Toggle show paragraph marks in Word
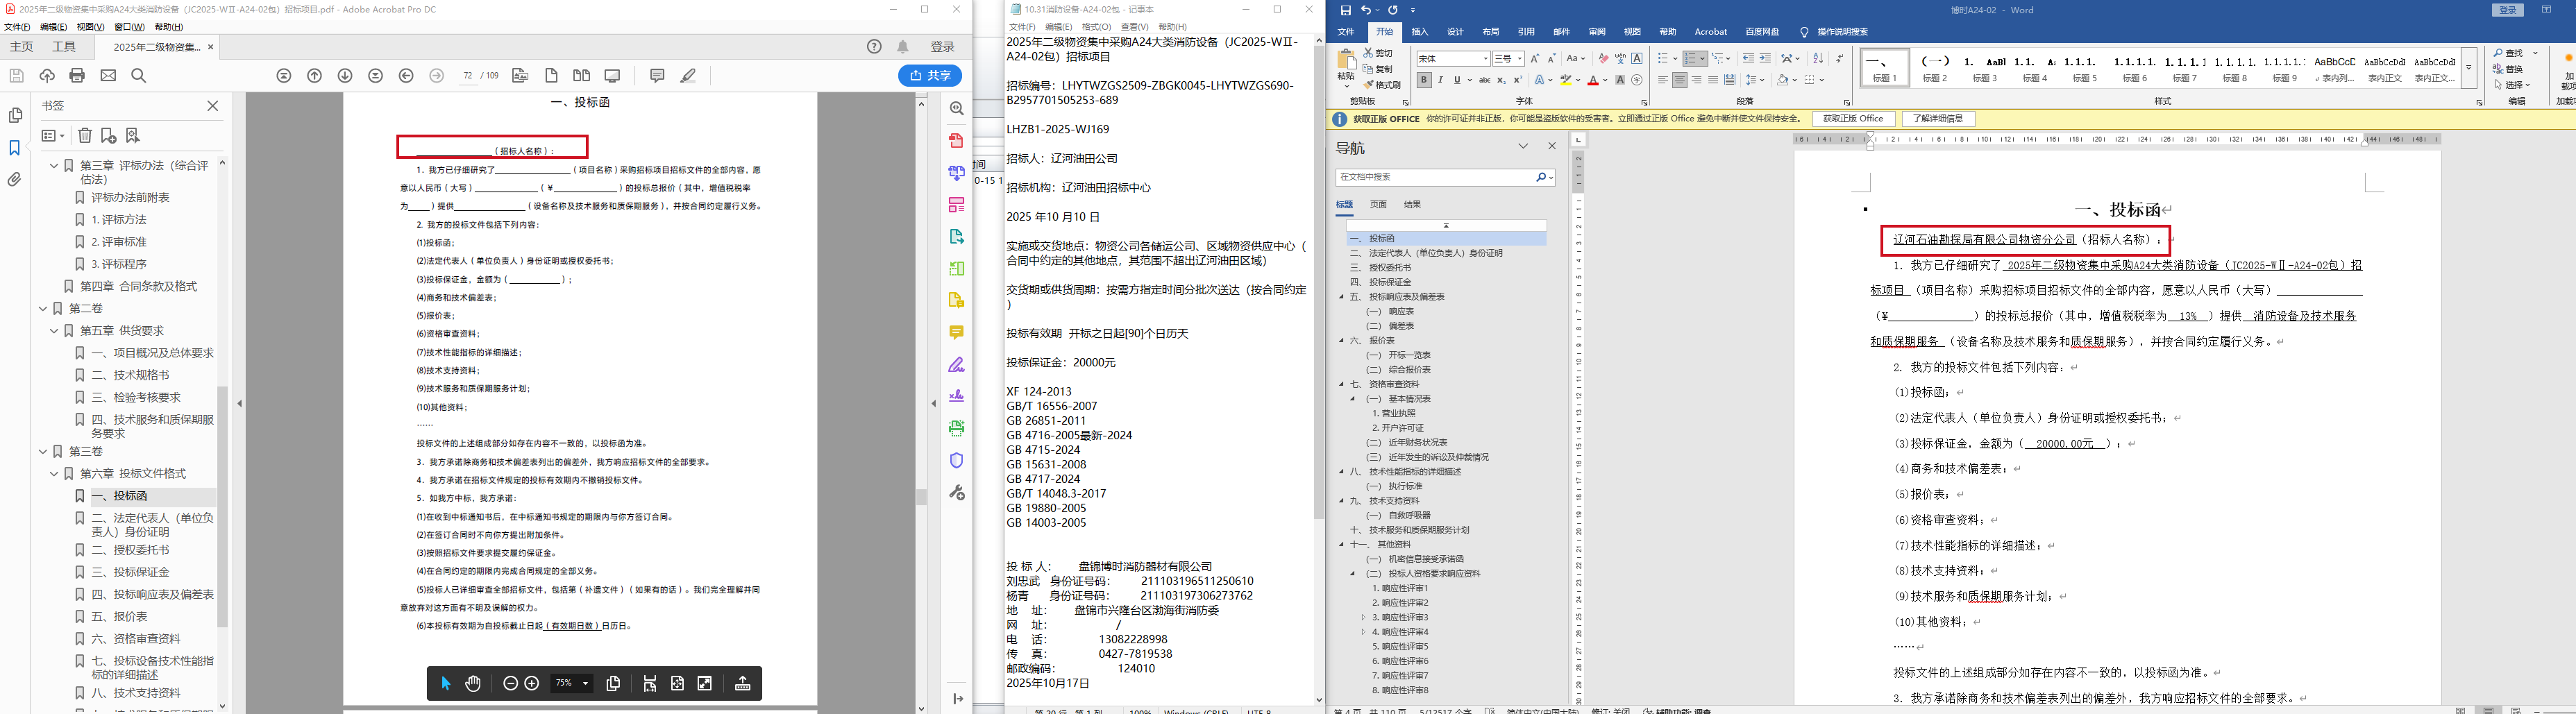Viewport: 2576px width, 714px height. (x=1840, y=59)
